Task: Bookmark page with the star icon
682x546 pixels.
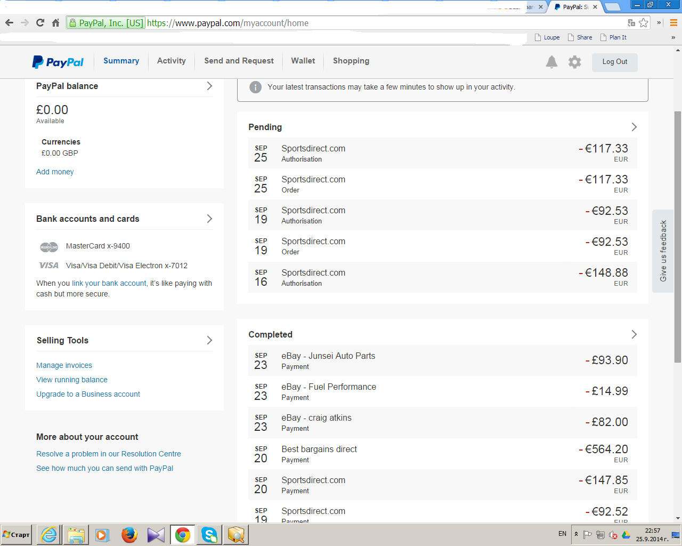Action: coord(644,23)
